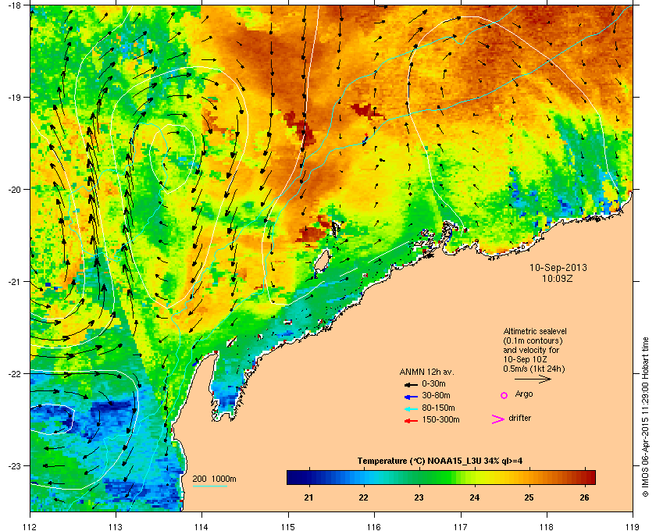Screen dimensions: 656x531
Task: Click the magenta drifter chevron symbol
Action: (498, 419)
